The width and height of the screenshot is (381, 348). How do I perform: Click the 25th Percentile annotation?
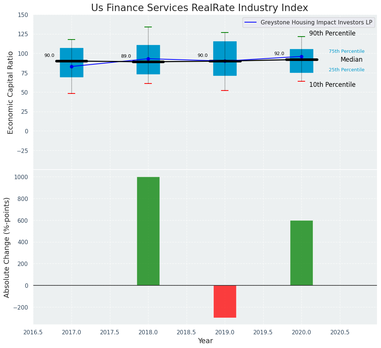[x=347, y=70]
